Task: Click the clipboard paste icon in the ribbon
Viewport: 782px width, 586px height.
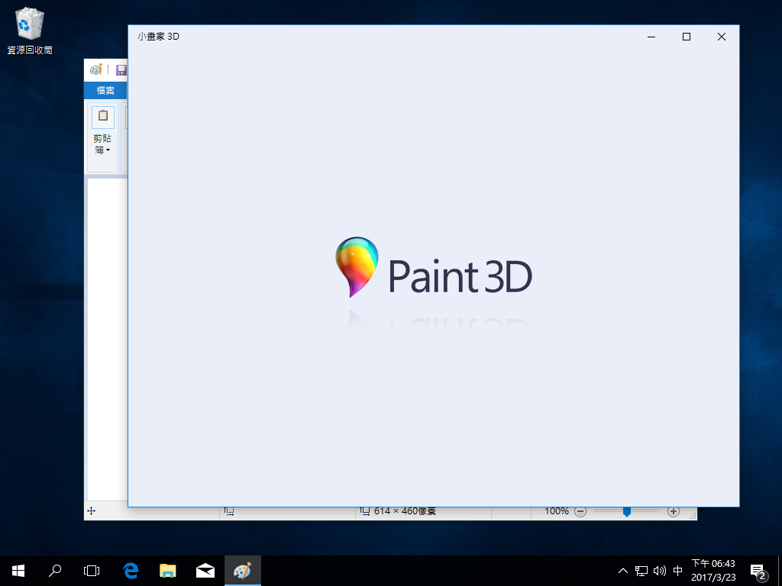Action: (103, 117)
